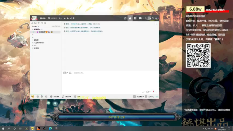Viewport: 233px width, 131px height.
Task: Click the recording button in bottom bar
Action: [77, 97]
